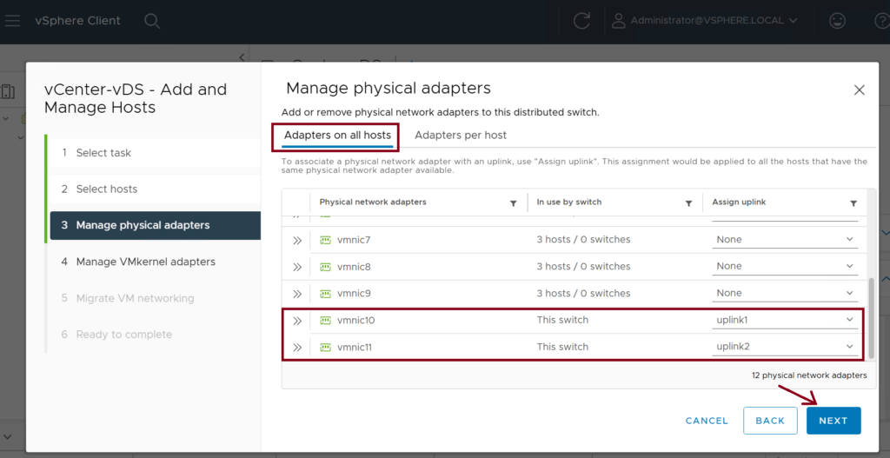Screen dimensions: 890x458
Task: Click the Physical network adapters column header
Action: (373, 202)
